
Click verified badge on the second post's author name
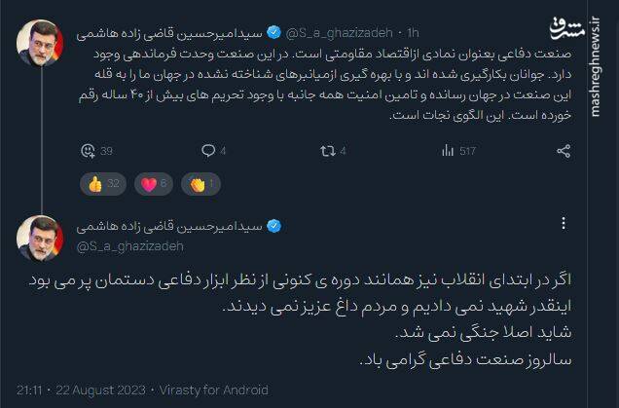[x=274, y=227]
